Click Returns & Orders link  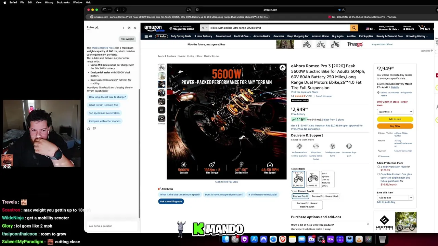tap(409, 28)
